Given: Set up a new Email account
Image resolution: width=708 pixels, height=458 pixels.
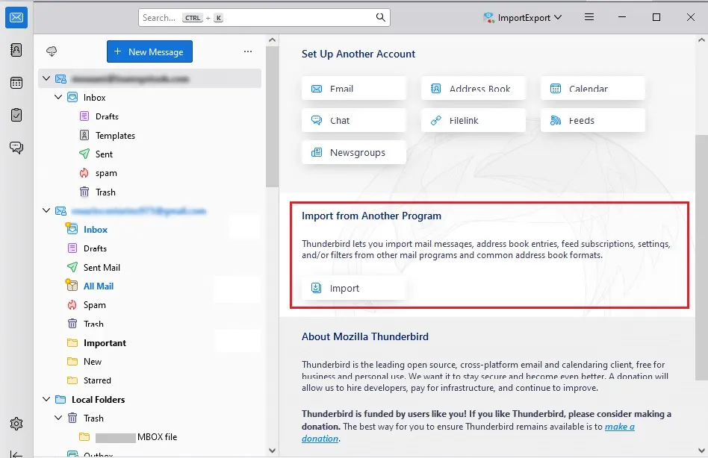Looking at the screenshot, I should coord(353,87).
